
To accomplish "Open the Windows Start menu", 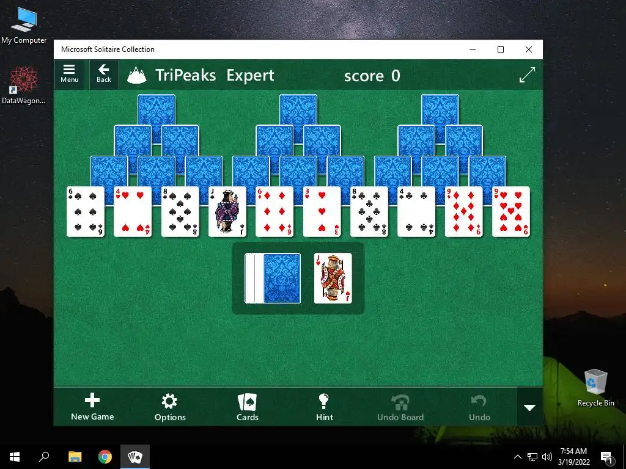I will (x=15, y=457).
